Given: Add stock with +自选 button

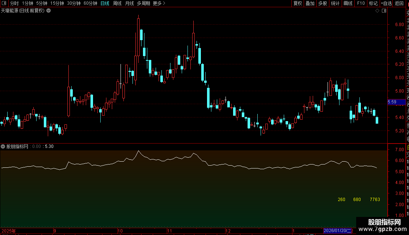Looking at the screenshot, I should pos(386,3).
